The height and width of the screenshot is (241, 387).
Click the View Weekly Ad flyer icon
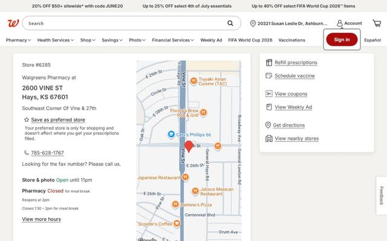(269, 107)
